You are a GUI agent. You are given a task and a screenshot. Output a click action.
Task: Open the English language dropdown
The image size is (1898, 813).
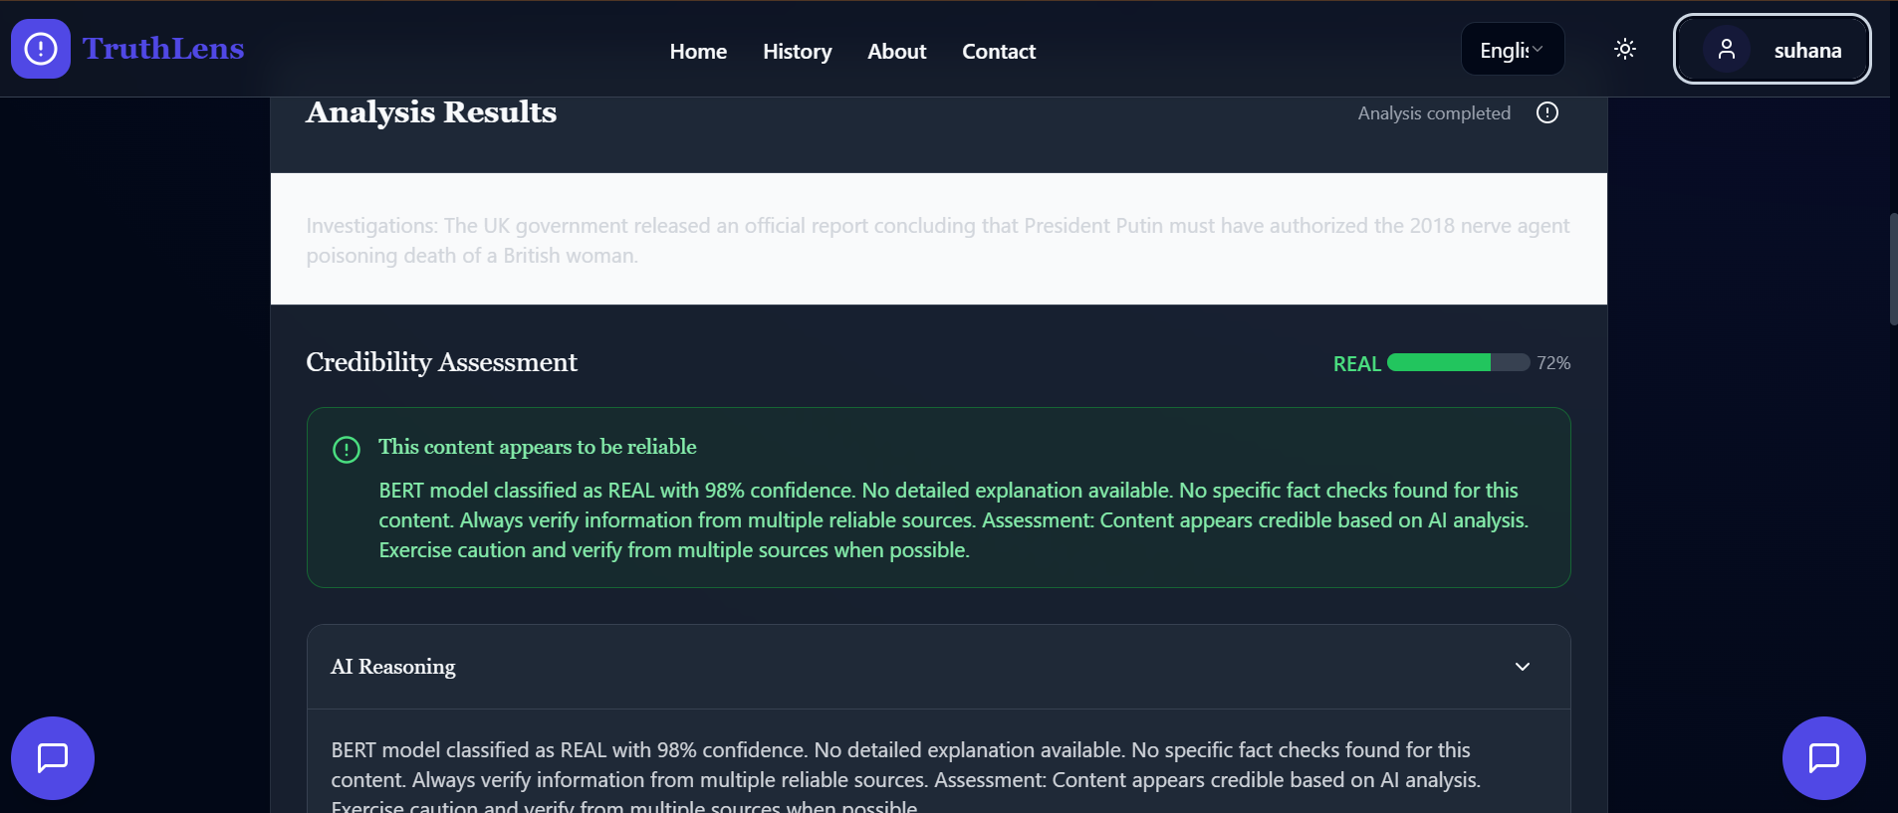point(1512,50)
